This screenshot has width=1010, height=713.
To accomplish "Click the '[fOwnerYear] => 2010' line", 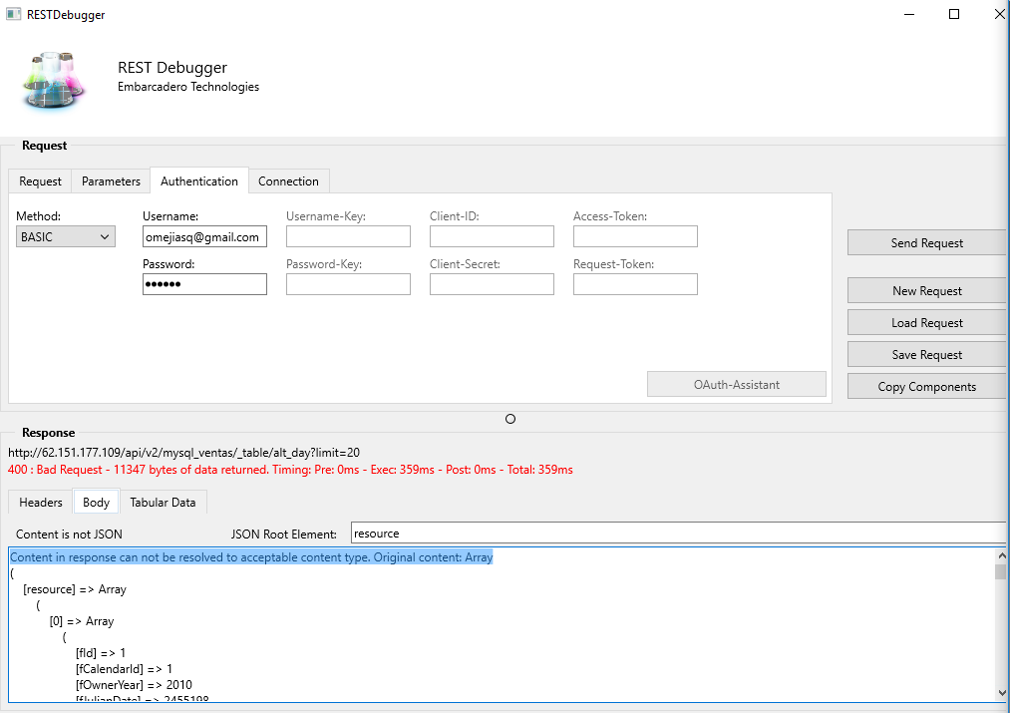I will tap(134, 685).
